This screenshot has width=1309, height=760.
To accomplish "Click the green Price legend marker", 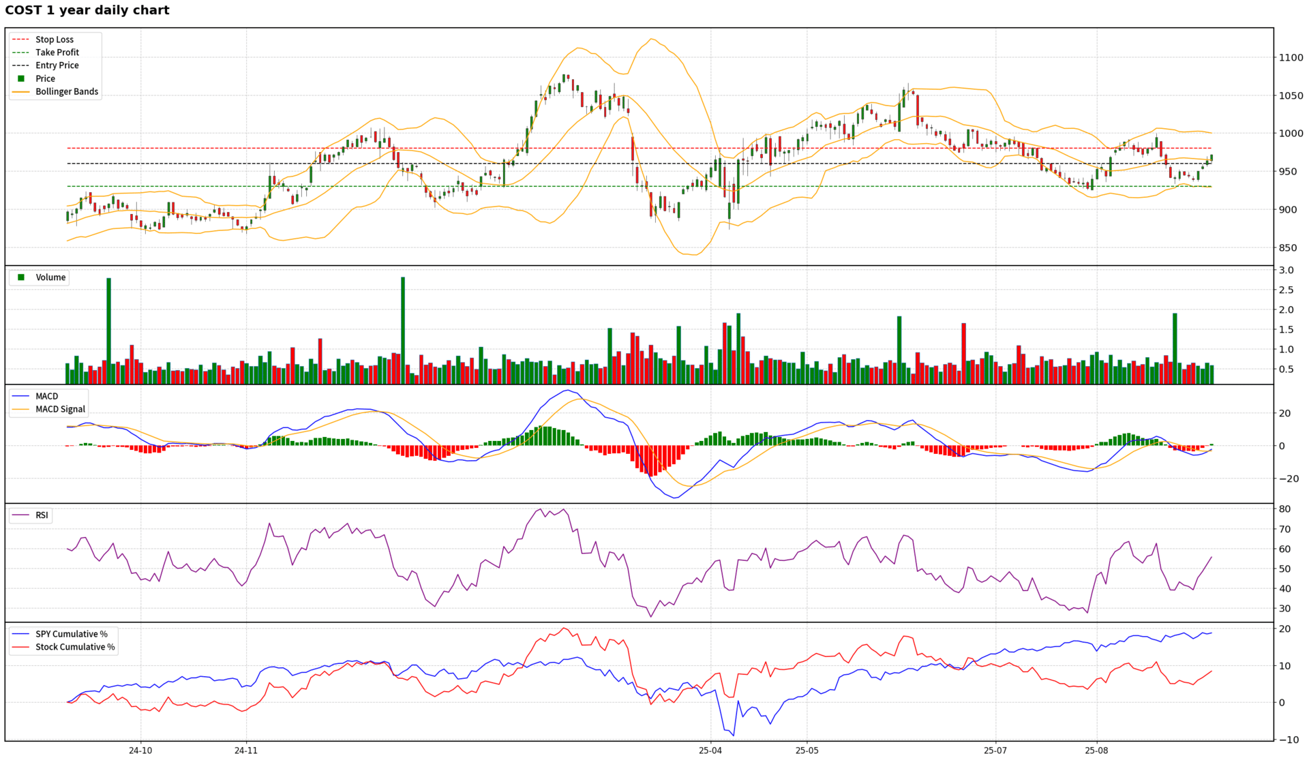I will (x=21, y=78).
